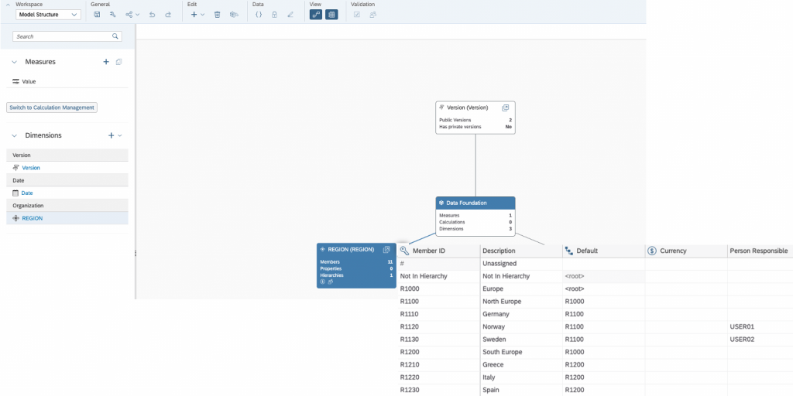Open REGION node details icon

pyautogui.click(x=386, y=250)
